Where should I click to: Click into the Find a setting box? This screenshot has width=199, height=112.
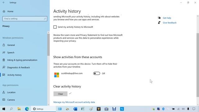[x=25, y=19]
